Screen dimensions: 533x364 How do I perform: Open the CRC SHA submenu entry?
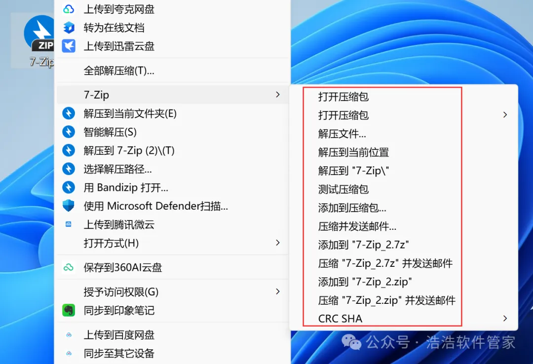[404, 319]
